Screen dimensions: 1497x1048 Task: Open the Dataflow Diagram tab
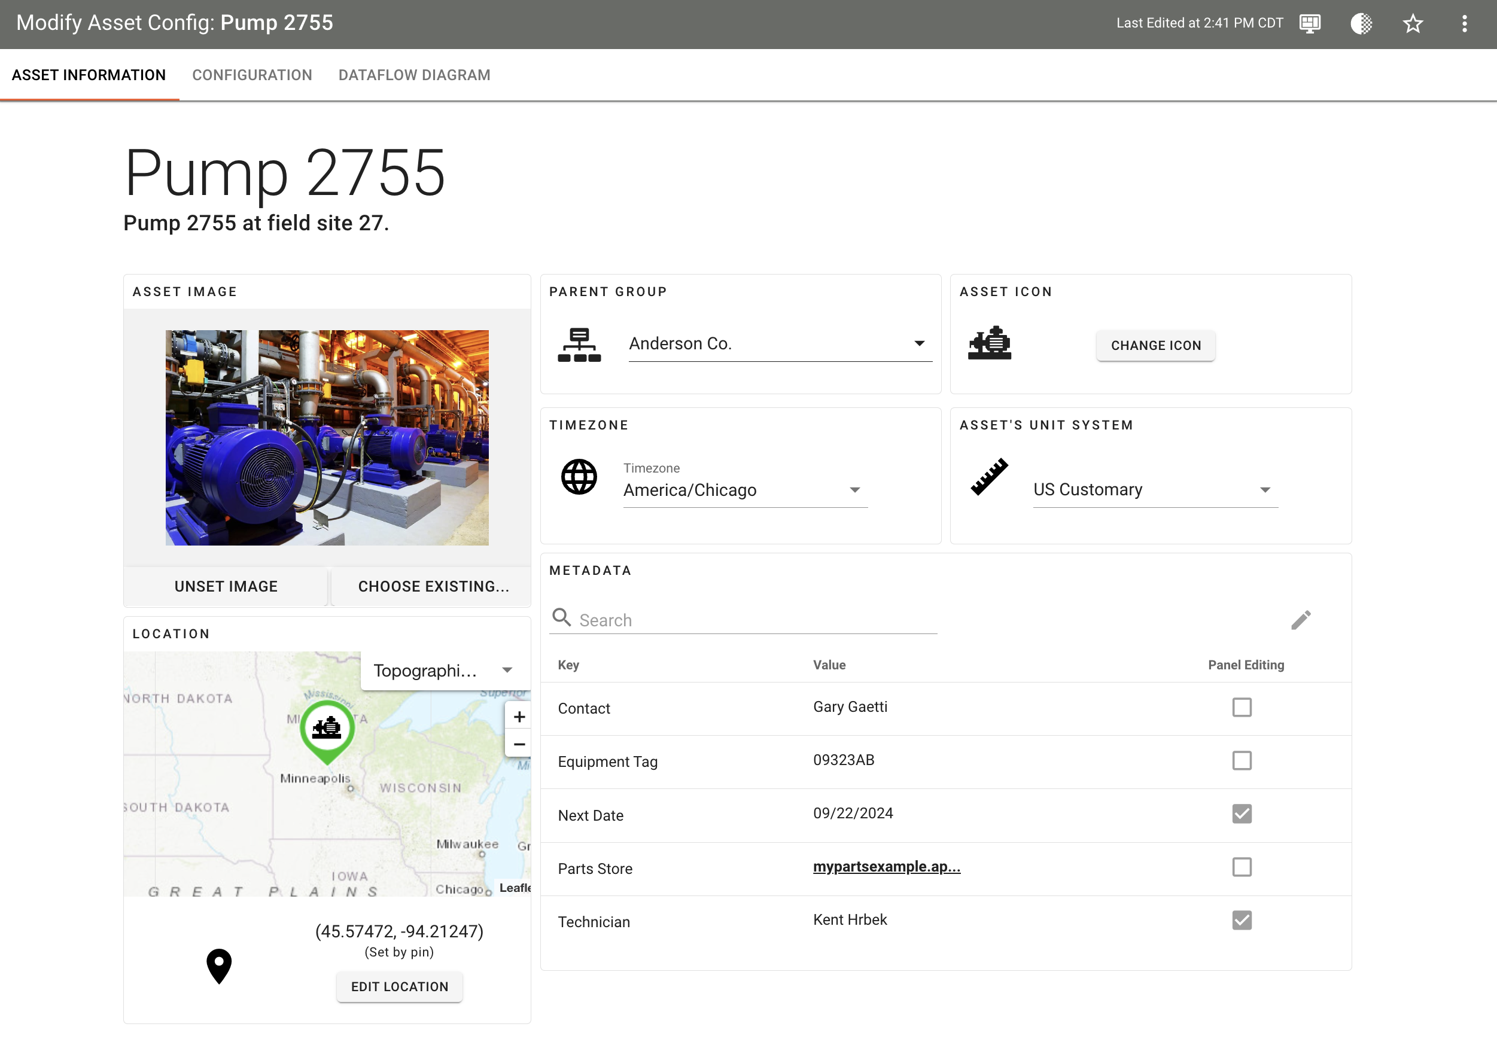(414, 75)
